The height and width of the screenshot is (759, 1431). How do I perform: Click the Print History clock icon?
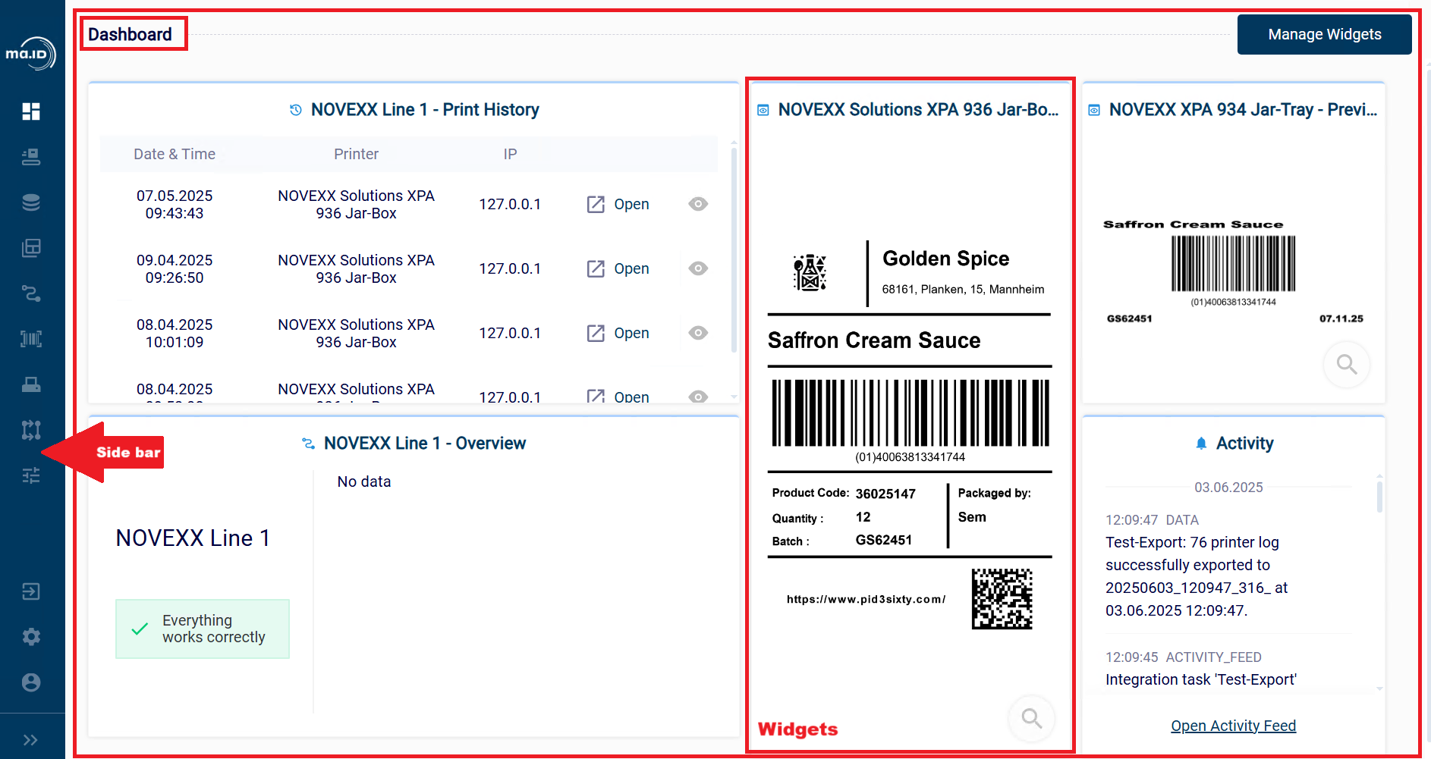coord(296,110)
